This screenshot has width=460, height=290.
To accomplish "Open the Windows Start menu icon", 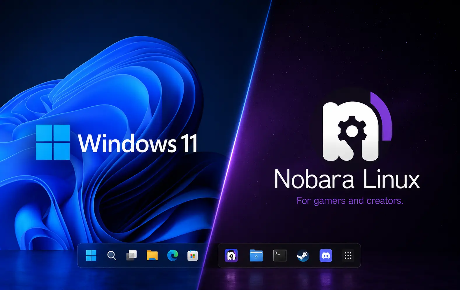I will [x=91, y=256].
